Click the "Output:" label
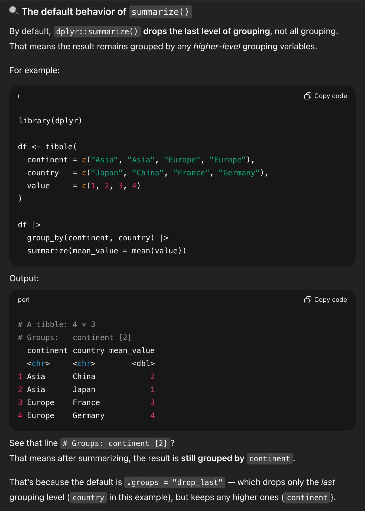Viewport: 365px width, 511px height. [24, 279]
